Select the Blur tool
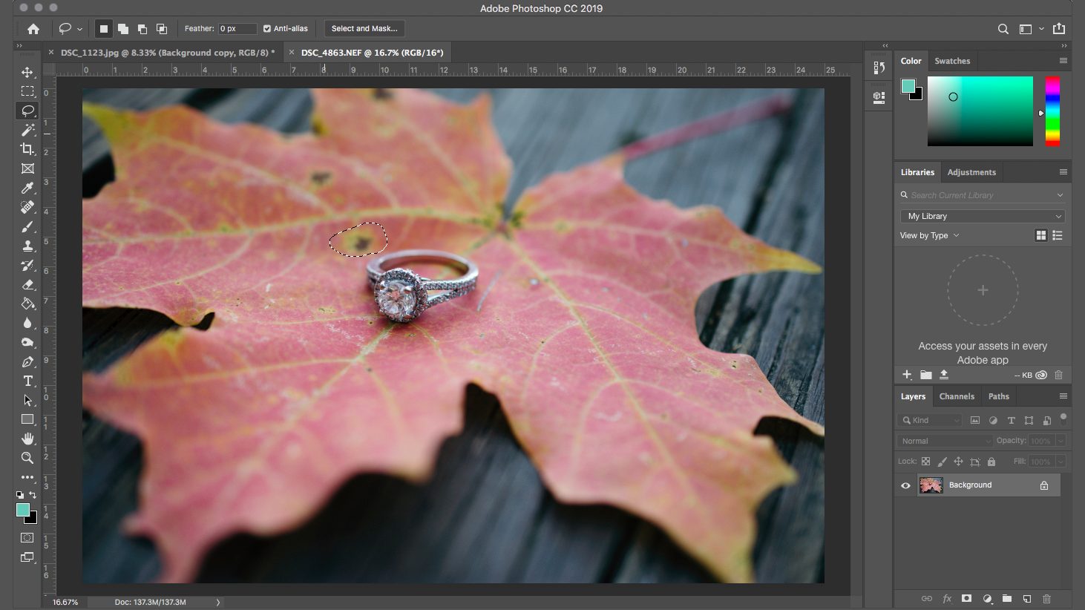Image resolution: width=1085 pixels, height=610 pixels. coord(27,323)
